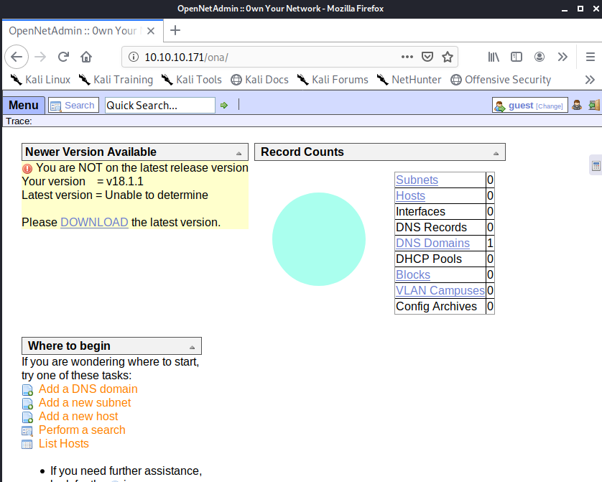This screenshot has height=482, width=602.
Task: Open the user profile icon beside guest
Action: tap(577, 105)
